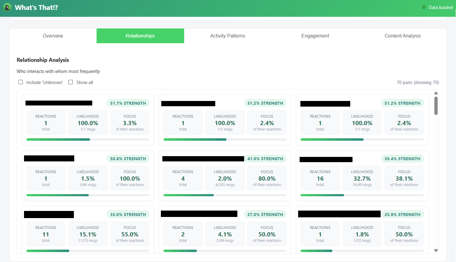Image resolution: width=456 pixels, height=262 pixels.
Task: Click the scrollbar down arrow in pairs list
Action: click(x=436, y=250)
